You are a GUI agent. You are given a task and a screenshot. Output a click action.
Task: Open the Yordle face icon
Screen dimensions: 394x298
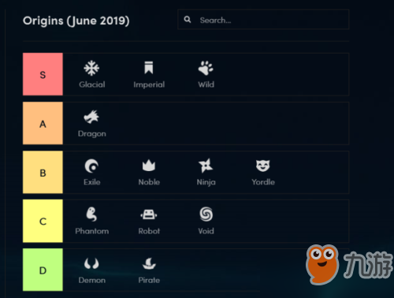(263, 166)
